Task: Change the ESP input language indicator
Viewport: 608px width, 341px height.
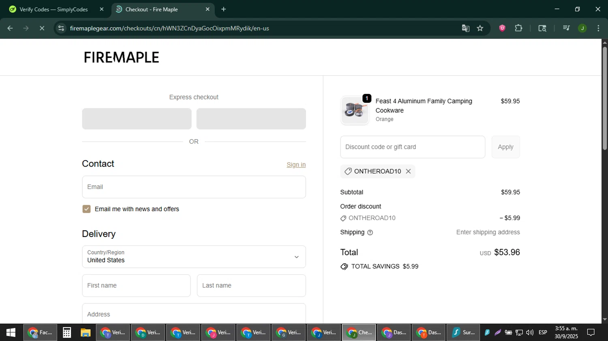Action: tap(543, 333)
